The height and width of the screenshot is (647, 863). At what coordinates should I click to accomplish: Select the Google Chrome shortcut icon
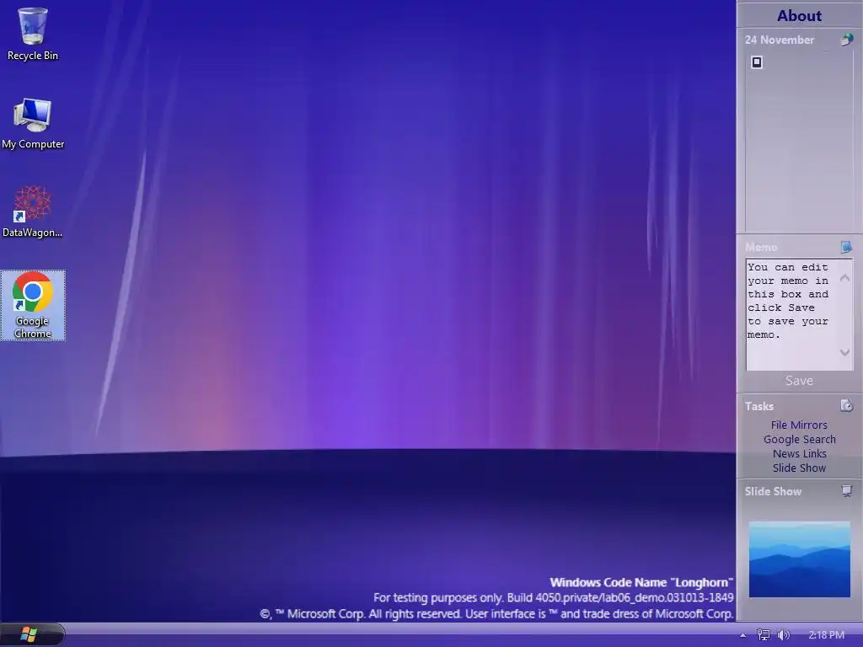click(33, 305)
